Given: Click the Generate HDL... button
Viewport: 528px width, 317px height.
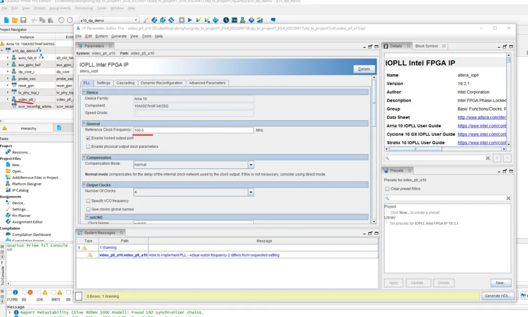Looking at the screenshot, I should pyautogui.click(x=499, y=296).
